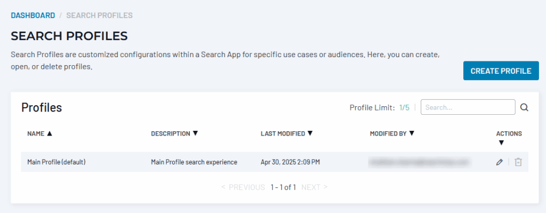Click Search Profiles breadcrumb item
Viewport: 546px width, 213px height.
99,15
